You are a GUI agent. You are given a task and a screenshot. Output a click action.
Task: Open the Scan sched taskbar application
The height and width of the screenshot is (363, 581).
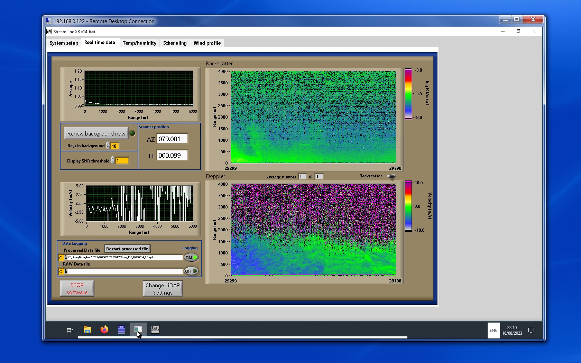[x=155, y=329]
